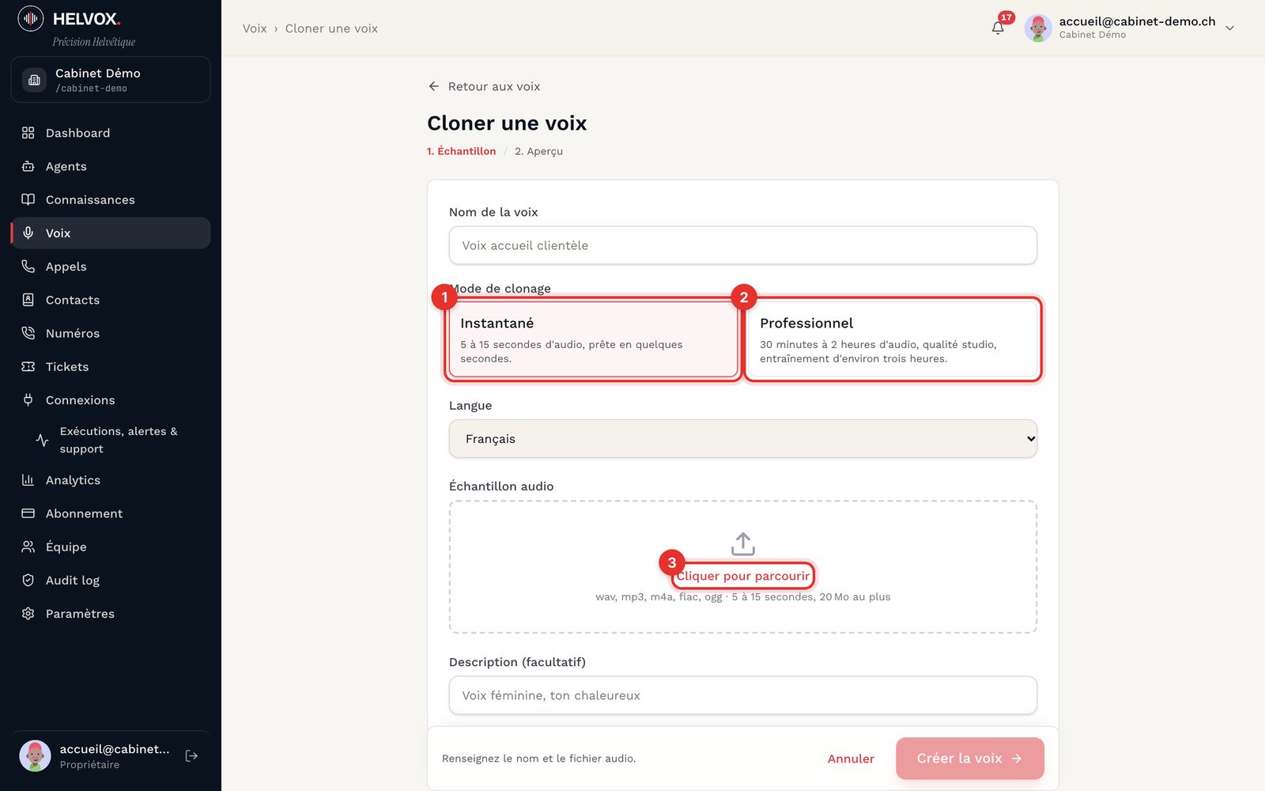Click Cliquer pour parcourir link

(x=743, y=576)
